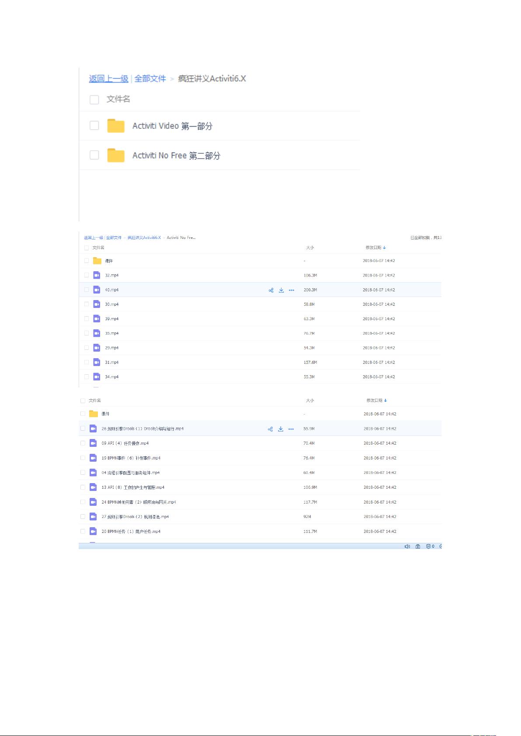Click the 200.3M size value
The width and height of the screenshot is (521, 736).
[x=310, y=290]
